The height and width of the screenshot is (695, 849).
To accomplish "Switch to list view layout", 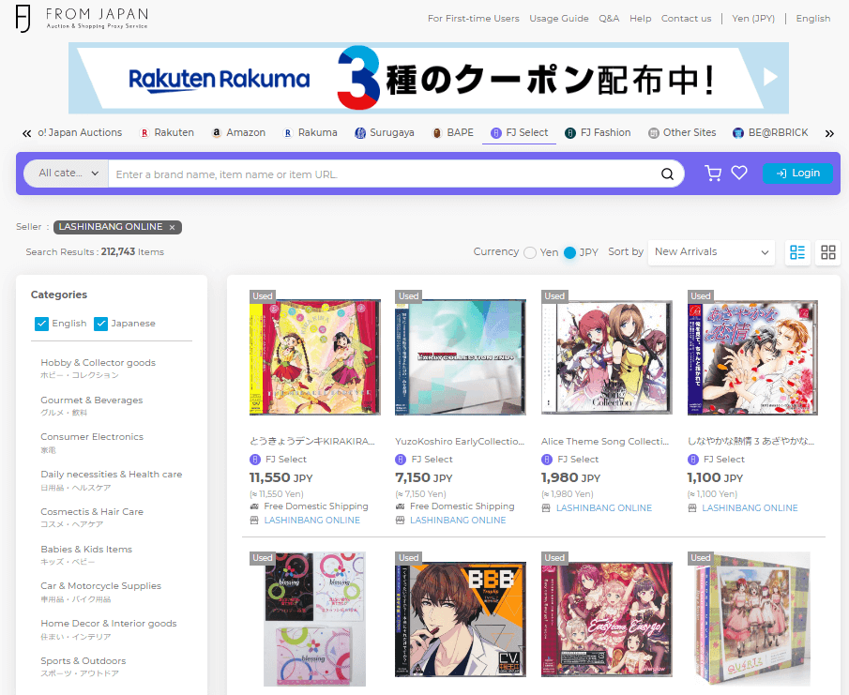I will (797, 252).
